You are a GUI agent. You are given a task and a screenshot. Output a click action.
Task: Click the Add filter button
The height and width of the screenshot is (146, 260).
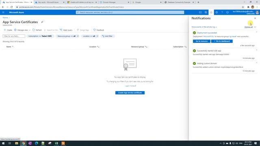(x=107, y=36)
